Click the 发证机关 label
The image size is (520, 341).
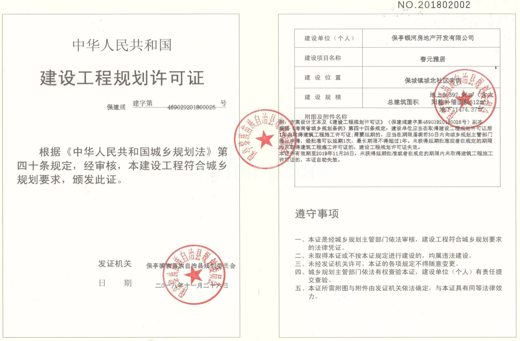[x=115, y=263]
